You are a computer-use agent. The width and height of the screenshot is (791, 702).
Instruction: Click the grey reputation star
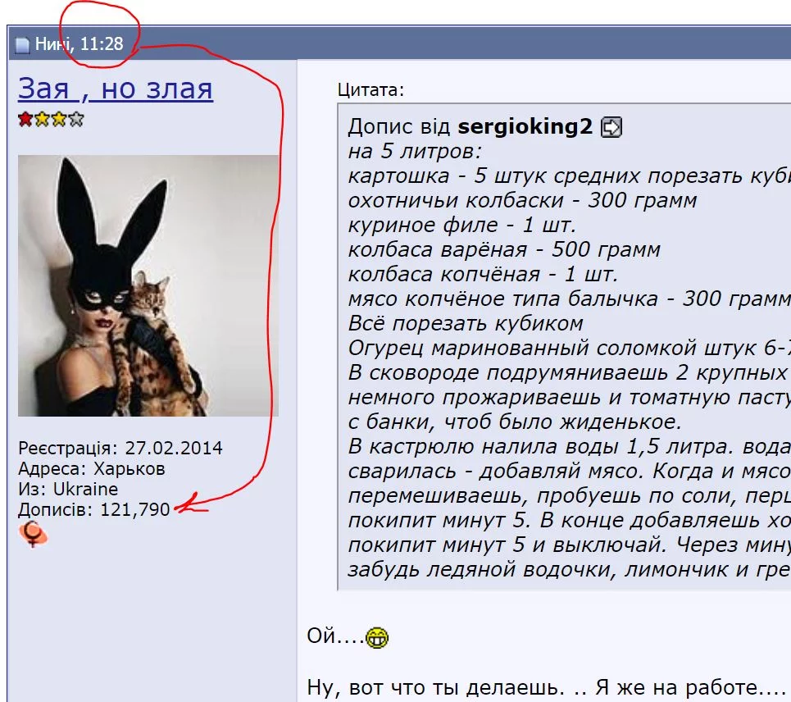(x=76, y=120)
